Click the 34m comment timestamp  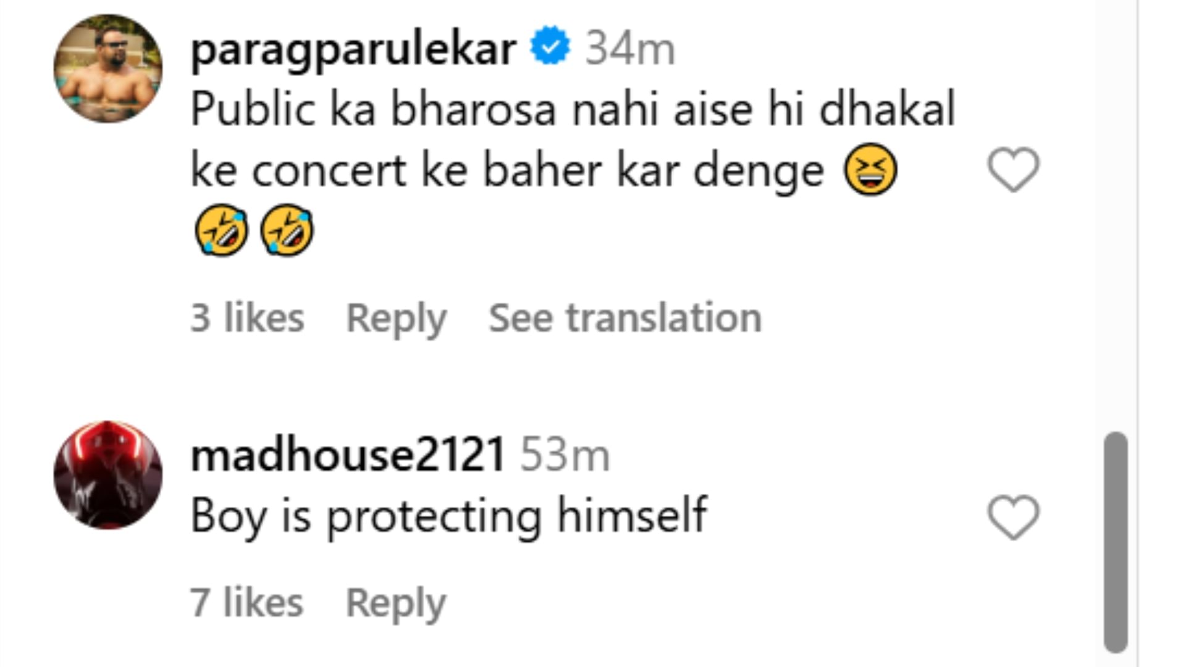click(x=630, y=49)
